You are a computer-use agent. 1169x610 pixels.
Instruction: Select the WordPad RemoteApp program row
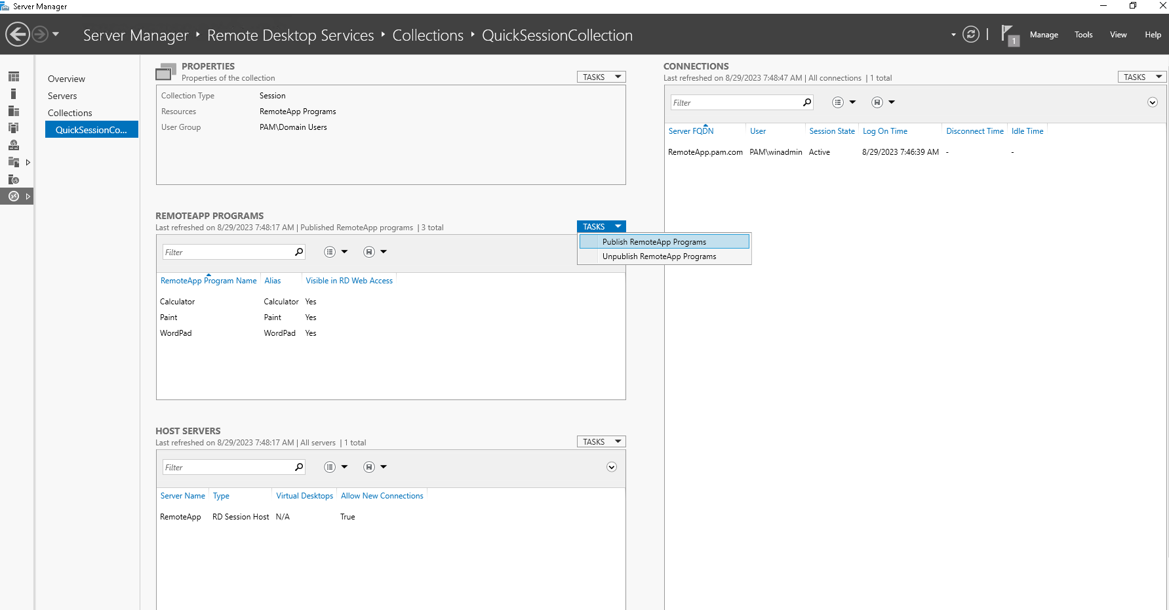click(176, 333)
